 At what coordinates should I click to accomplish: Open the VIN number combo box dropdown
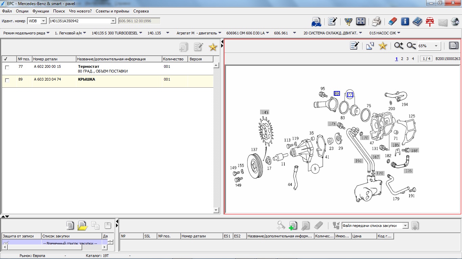(x=113, y=21)
